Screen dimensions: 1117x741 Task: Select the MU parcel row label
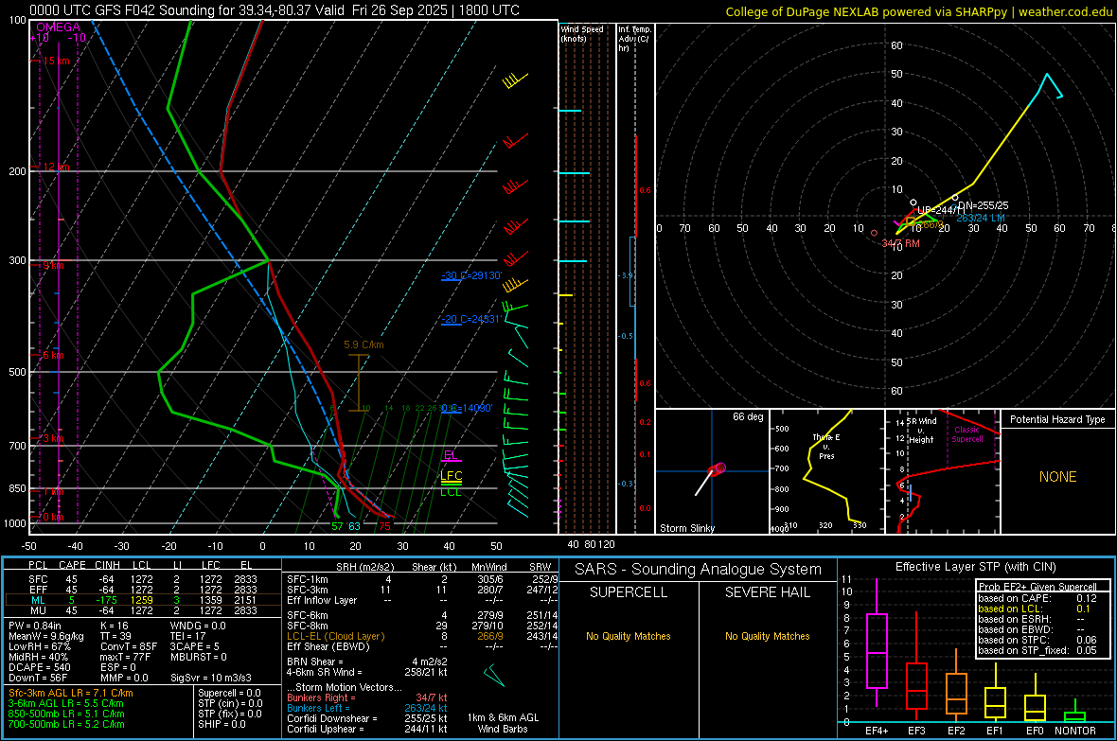pos(38,609)
